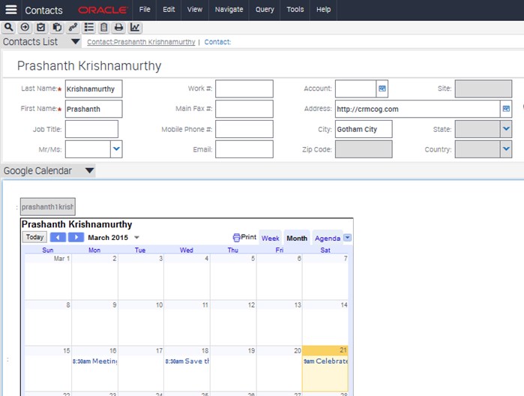Open the March 2015 date picker arrow

click(136, 238)
